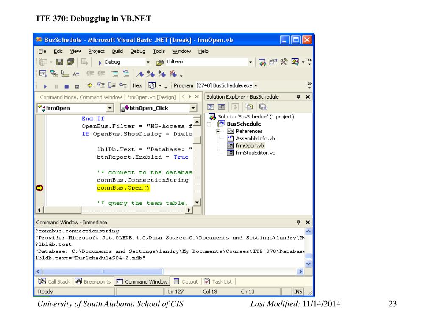434x325 pixels.
Task: Click the Save All icon
Action: tap(70, 62)
